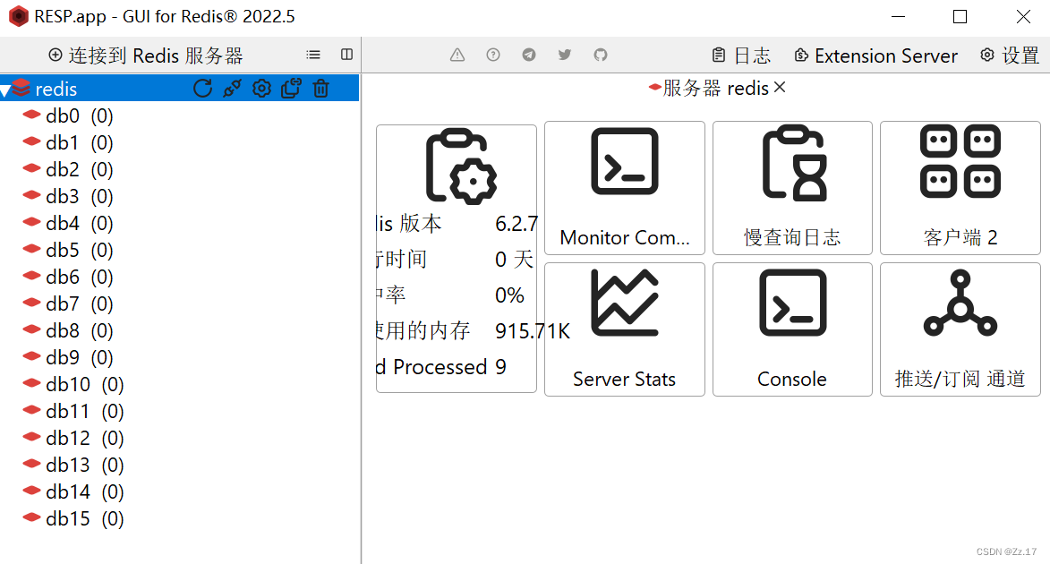Click the uptime value 0 天
The width and height of the screenshot is (1050, 564).
[x=515, y=260]
